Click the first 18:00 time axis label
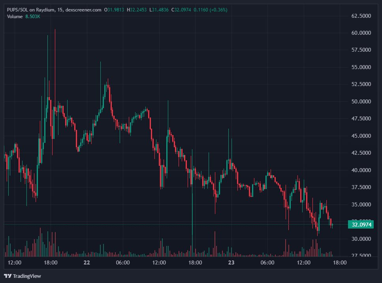Viewport: 382px width, 283px height. pyautogui.click(x=51, y=262)
